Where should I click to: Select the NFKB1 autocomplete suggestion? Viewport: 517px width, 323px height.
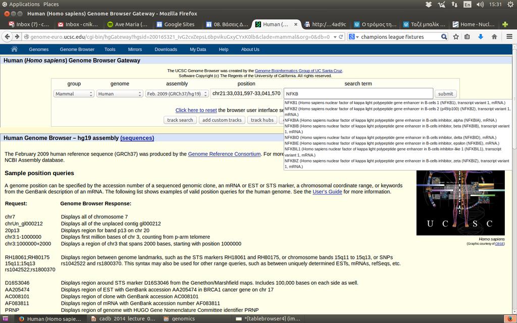398,103
